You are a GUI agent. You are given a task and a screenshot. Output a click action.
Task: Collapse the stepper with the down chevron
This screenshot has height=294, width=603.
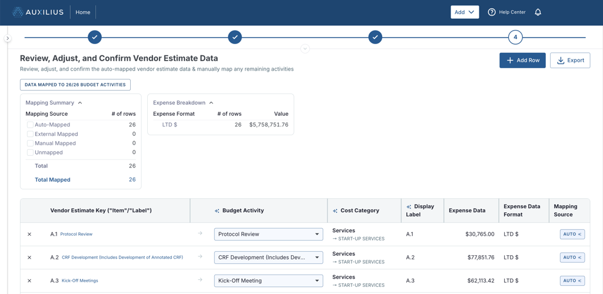click(x=305, y=49)
